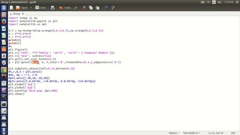Open the screen recording indicator in top panel

(202, 2)
